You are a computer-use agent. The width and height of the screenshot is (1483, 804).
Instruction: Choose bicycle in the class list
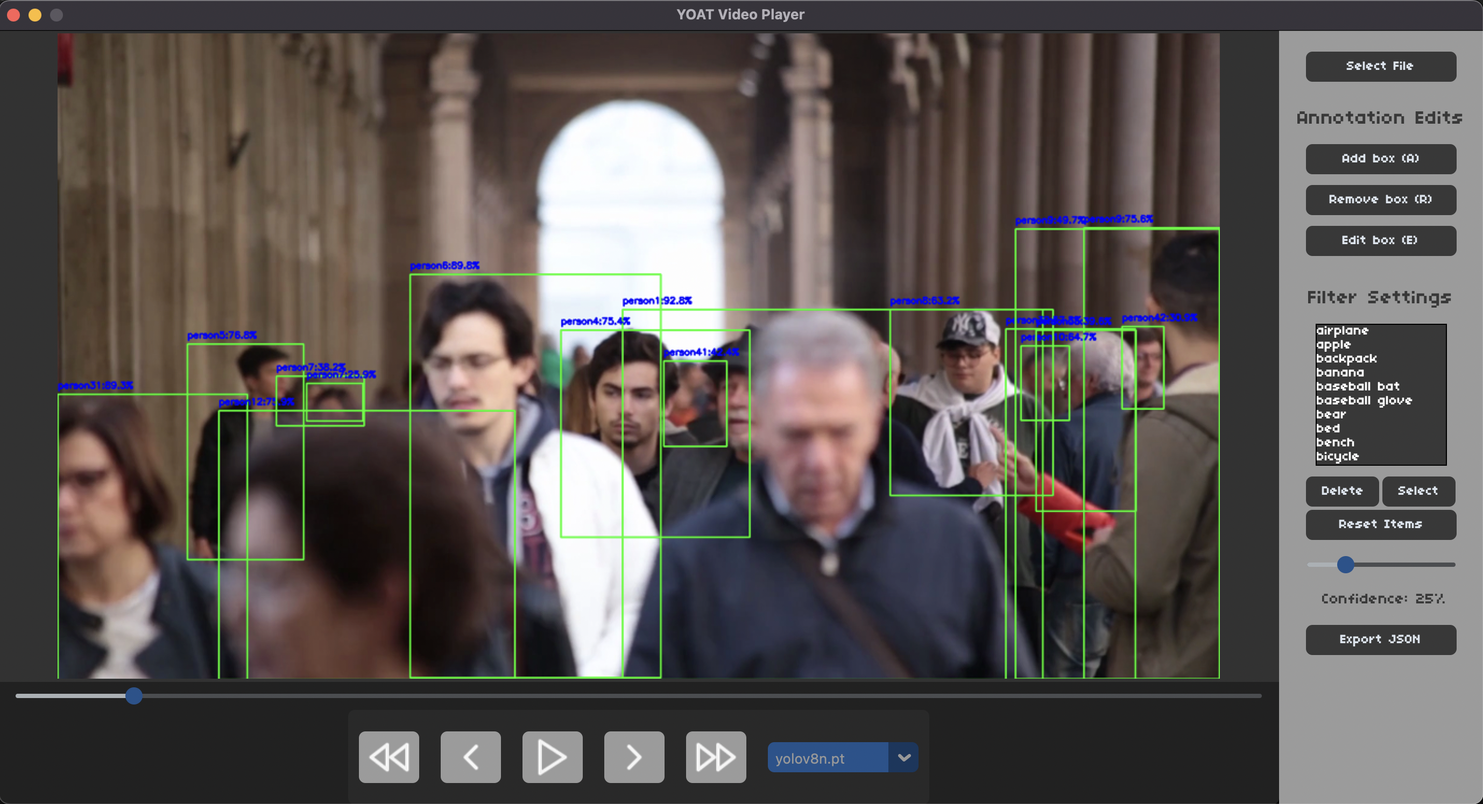pyautogui.click(x=1337, y=457)
